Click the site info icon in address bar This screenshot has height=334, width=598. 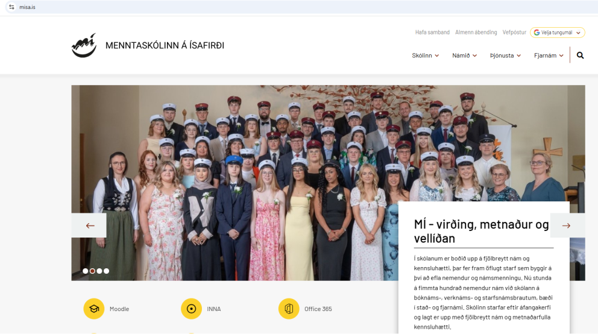pyautogui.click(x=11, y=7)
